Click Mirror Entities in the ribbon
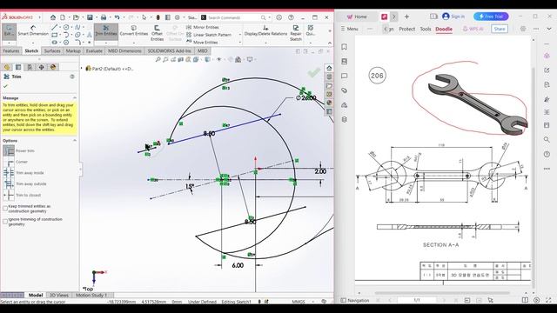This screenshot has width=557, height=313. [203, 27]
